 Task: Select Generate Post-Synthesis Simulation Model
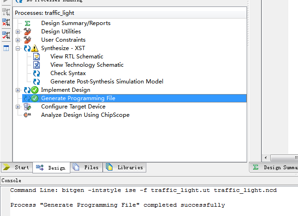tap(107, 82)
